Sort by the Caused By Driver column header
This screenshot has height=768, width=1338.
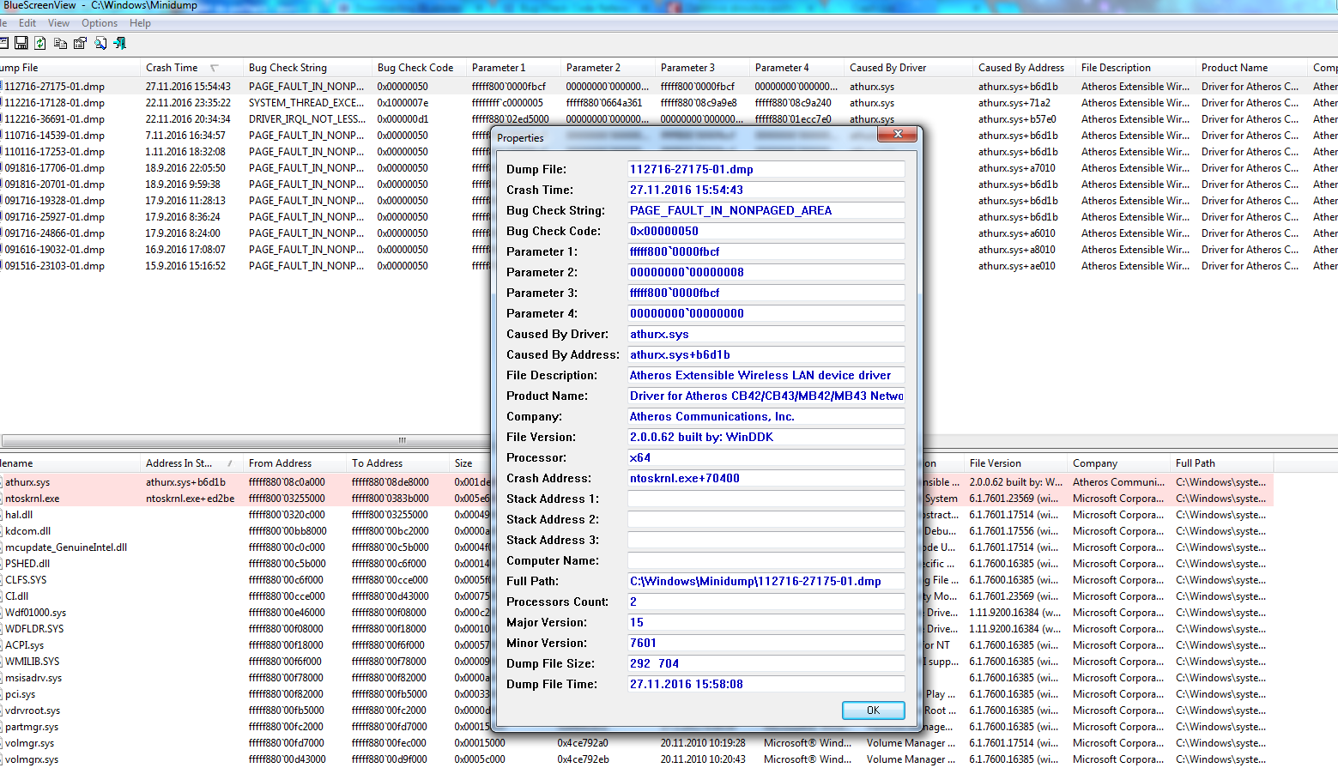pyautogui.click(x=908, y=68)
